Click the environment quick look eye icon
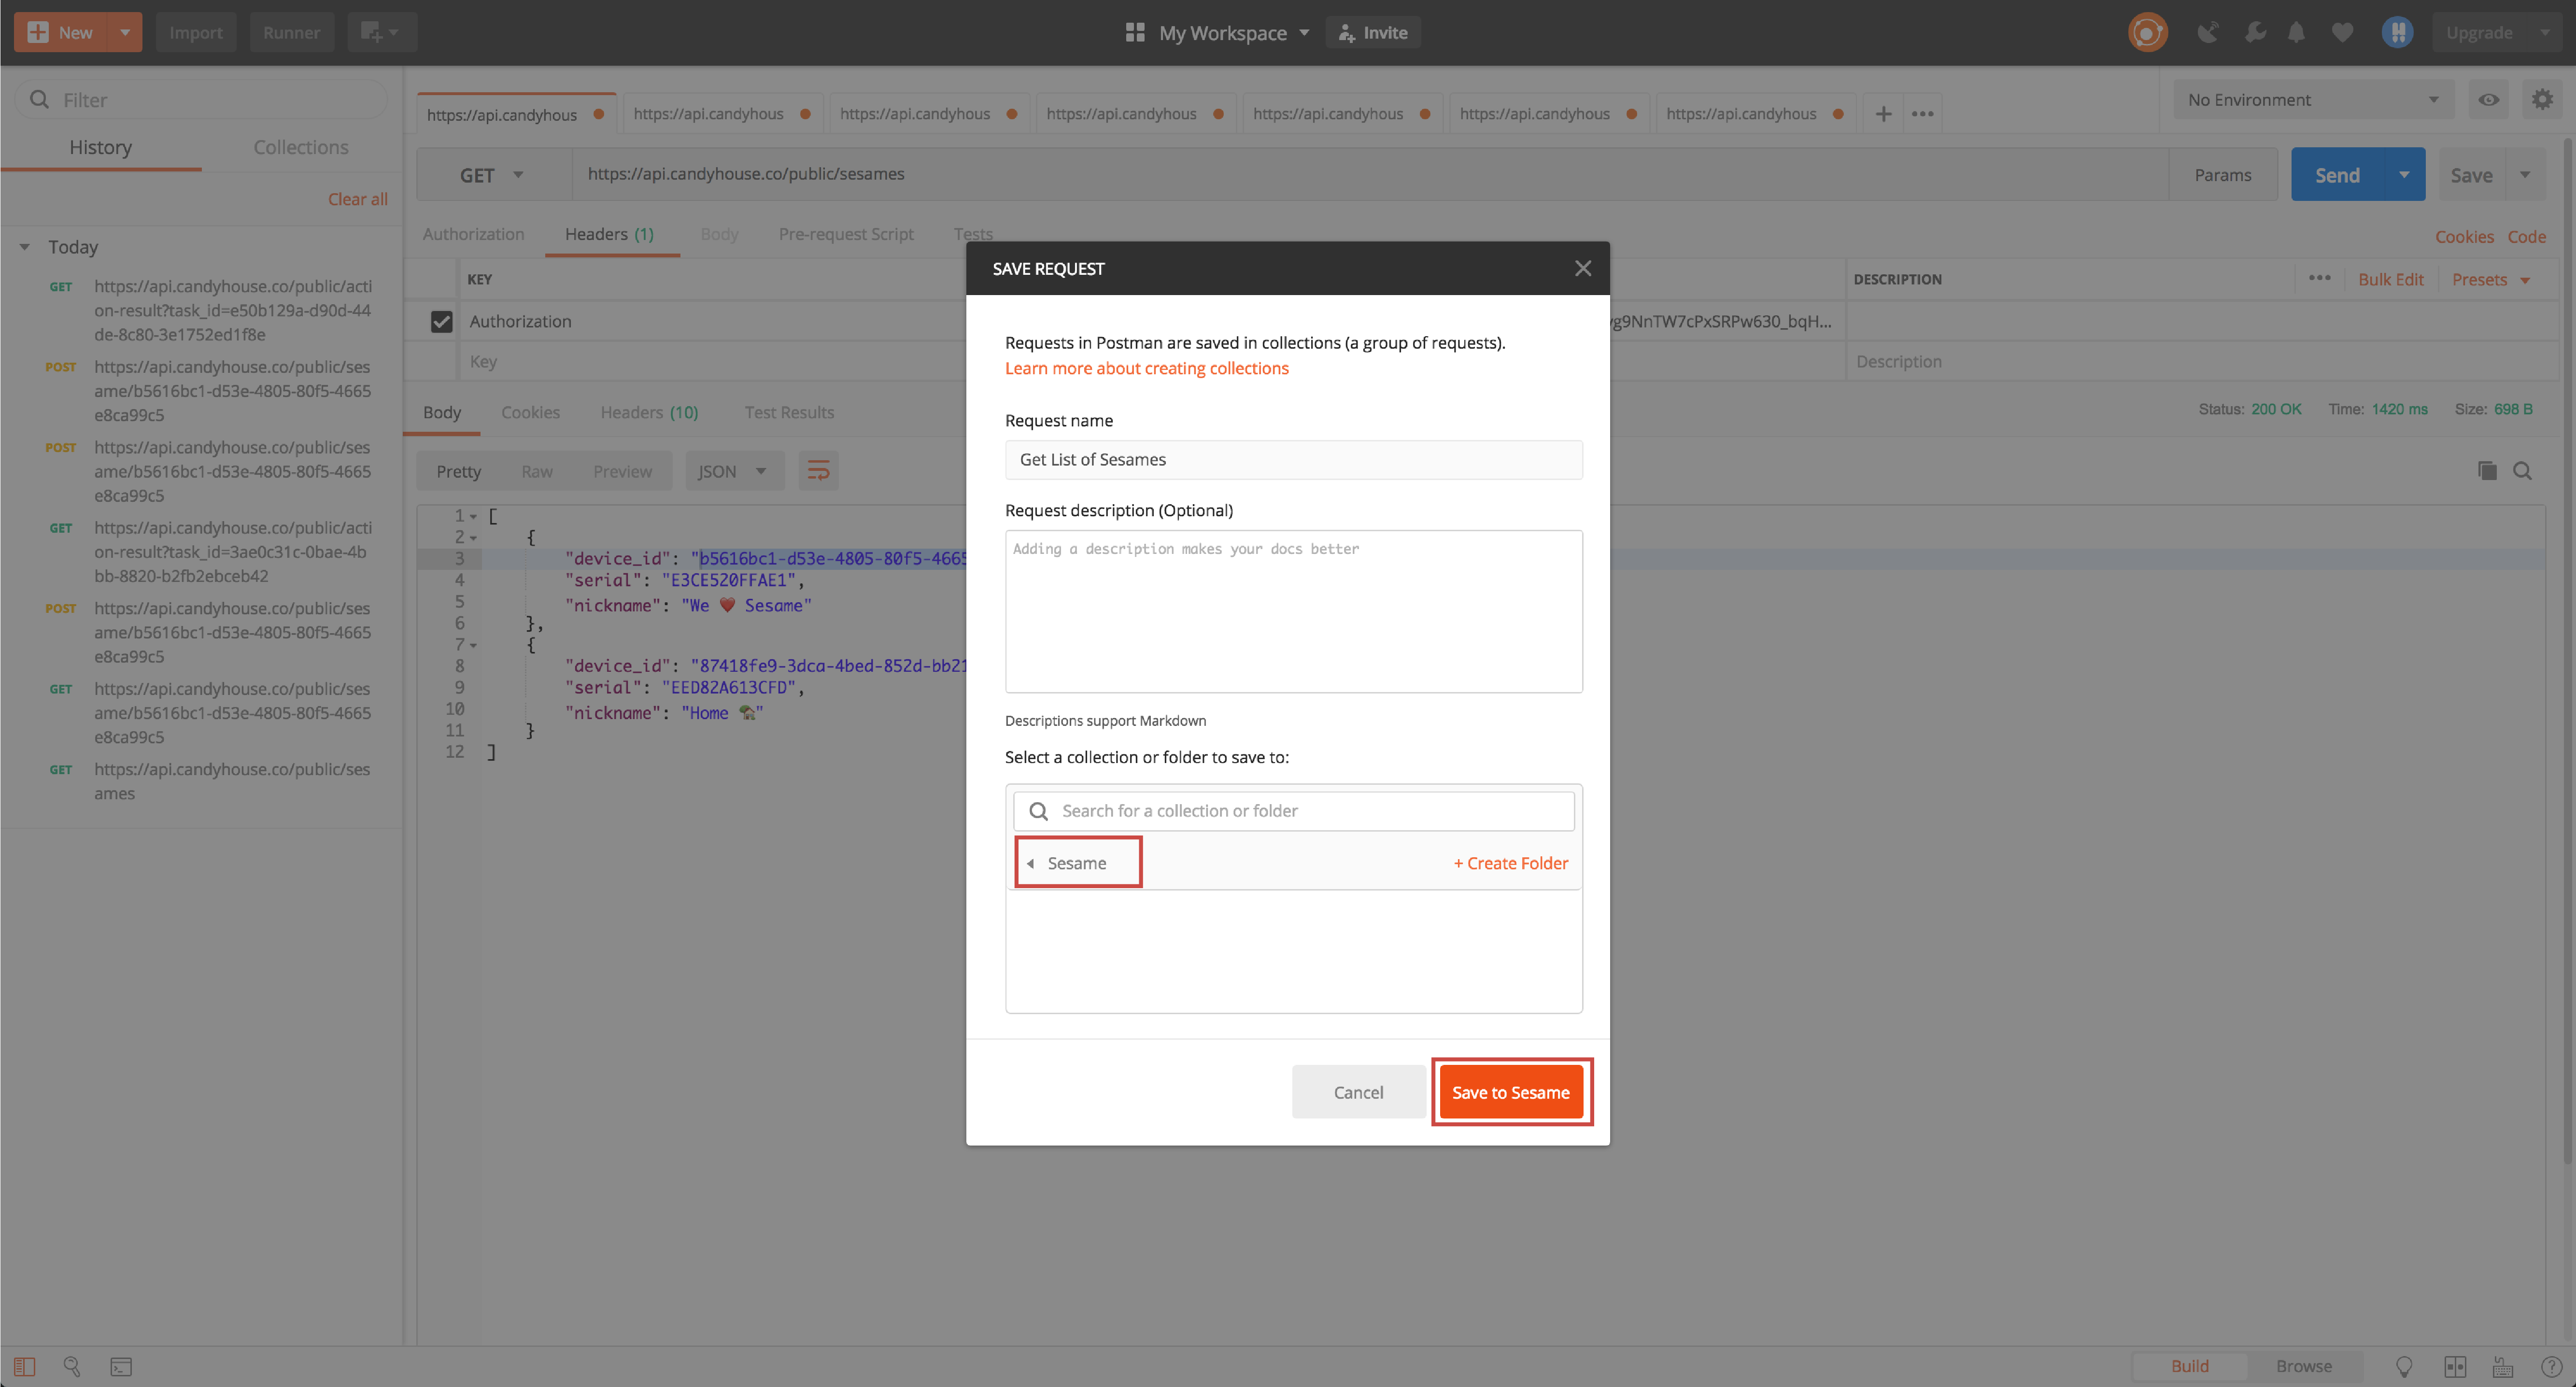The height and width of the screenshot is (1387, 2576). click(x=2489, y=100)
